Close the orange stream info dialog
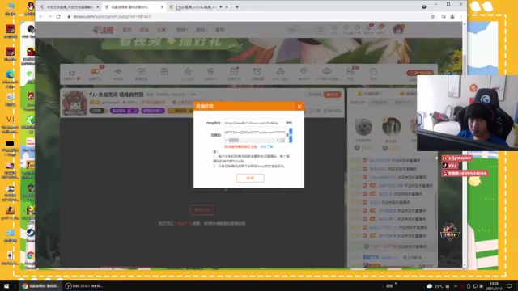 pyautogui.click(x=299, y=106)
